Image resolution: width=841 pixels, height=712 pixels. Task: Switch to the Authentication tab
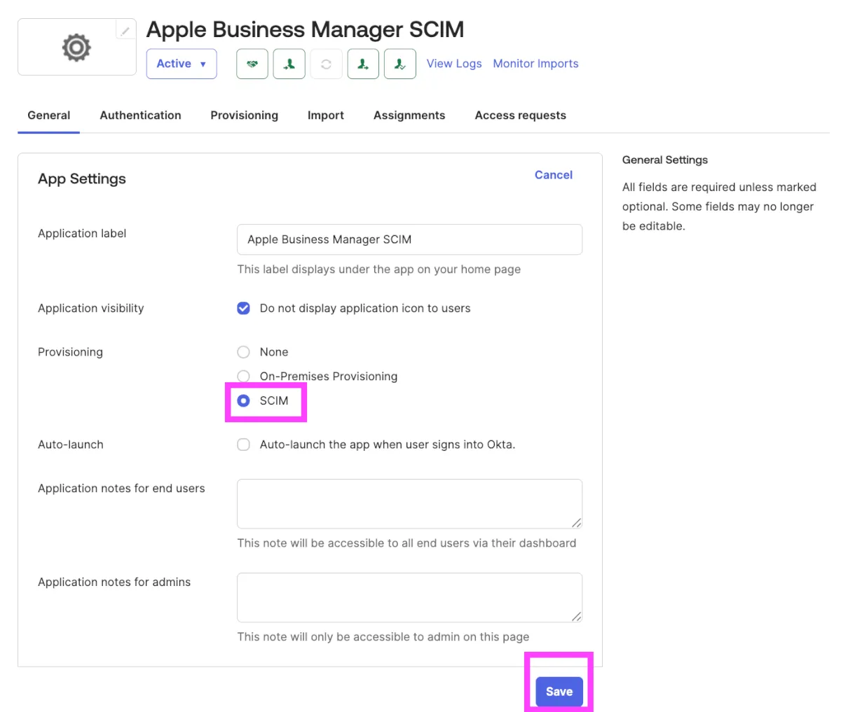(140, 116)
